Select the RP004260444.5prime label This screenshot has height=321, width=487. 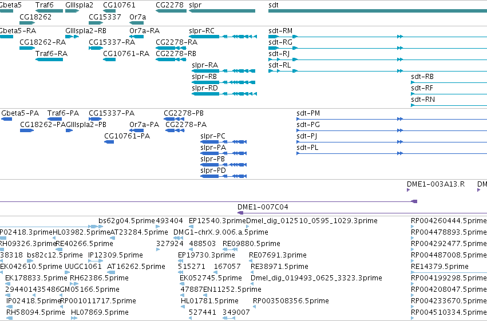(449, 221)
